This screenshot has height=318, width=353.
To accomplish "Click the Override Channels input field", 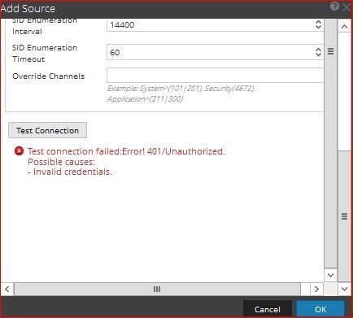I will point(216,75).
